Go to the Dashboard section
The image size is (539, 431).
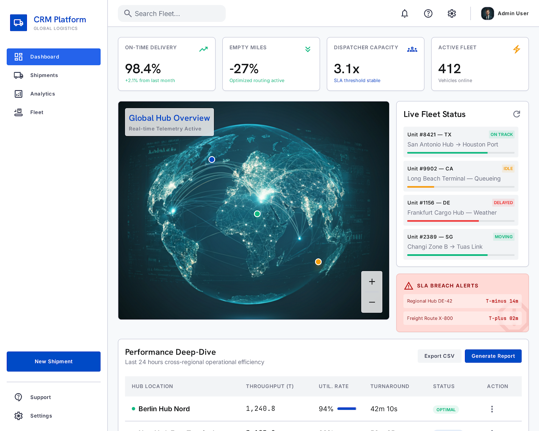(x=54, y=57)
